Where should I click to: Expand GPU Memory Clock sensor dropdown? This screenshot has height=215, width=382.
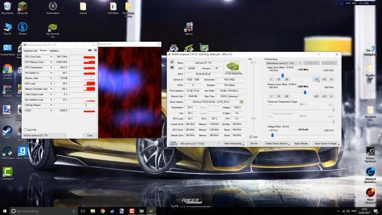pos(51,62)
